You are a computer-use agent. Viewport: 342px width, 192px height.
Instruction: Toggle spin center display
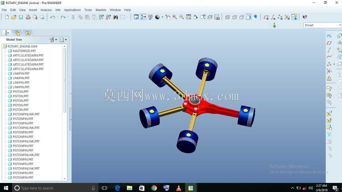pyautogui.click(x=143, y=17)
